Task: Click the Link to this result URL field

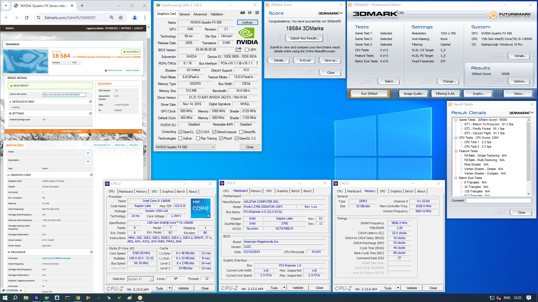Action: 64,95
